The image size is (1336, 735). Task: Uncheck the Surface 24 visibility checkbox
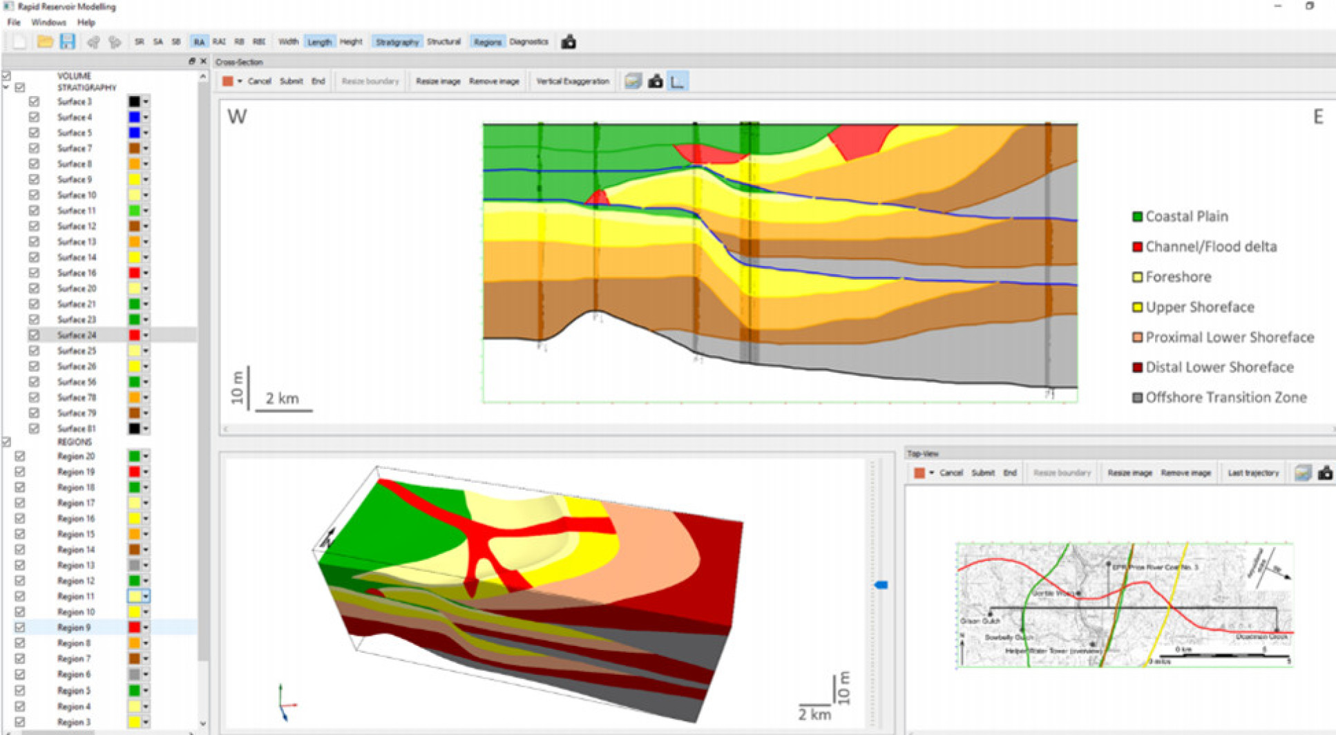tap(34, 335)
